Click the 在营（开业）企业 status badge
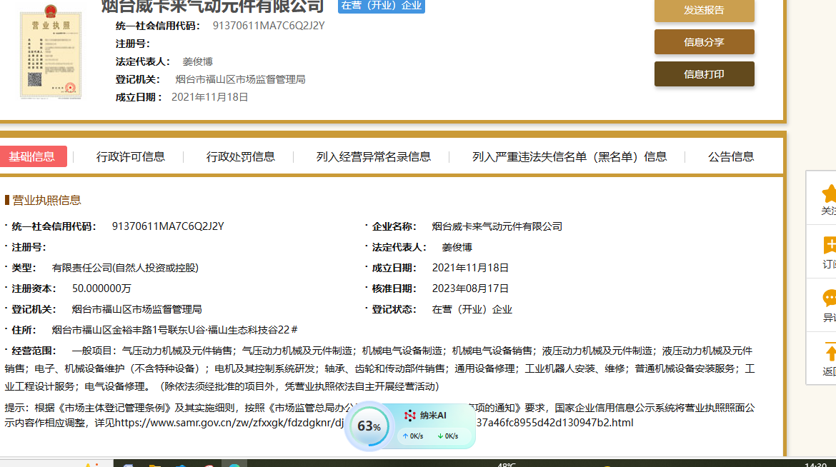Viewport: 836px width, 467px height. (x=382, y=6)
